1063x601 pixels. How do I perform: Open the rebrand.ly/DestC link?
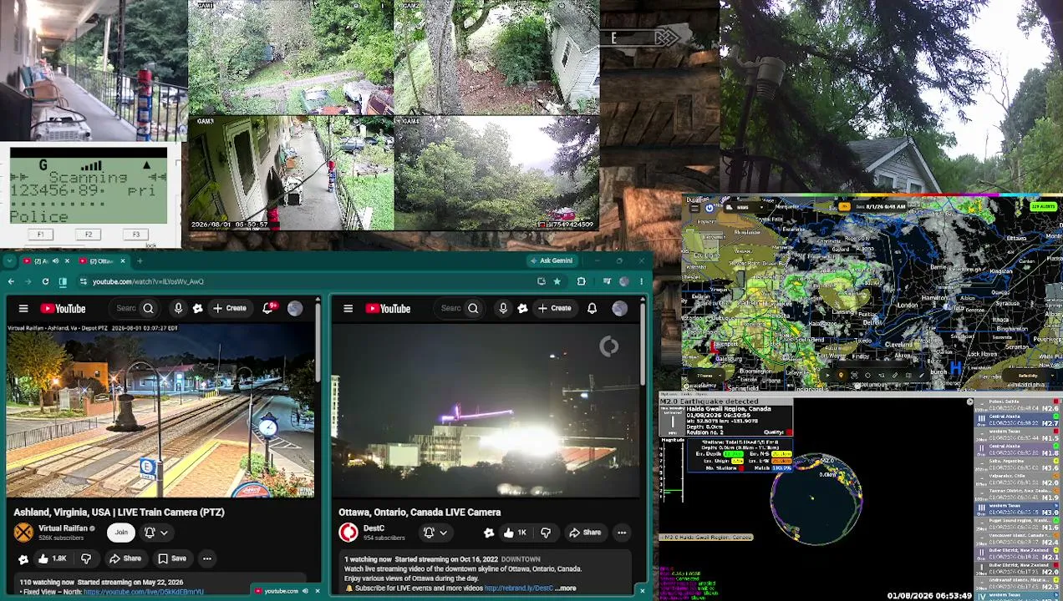point(518,588)
